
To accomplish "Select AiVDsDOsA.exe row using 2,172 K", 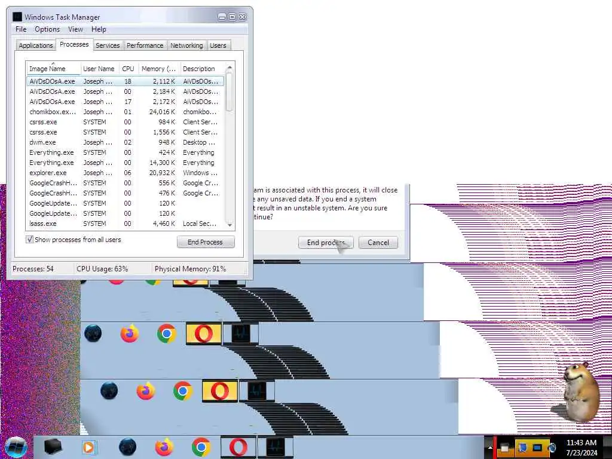I will [126, 102].
